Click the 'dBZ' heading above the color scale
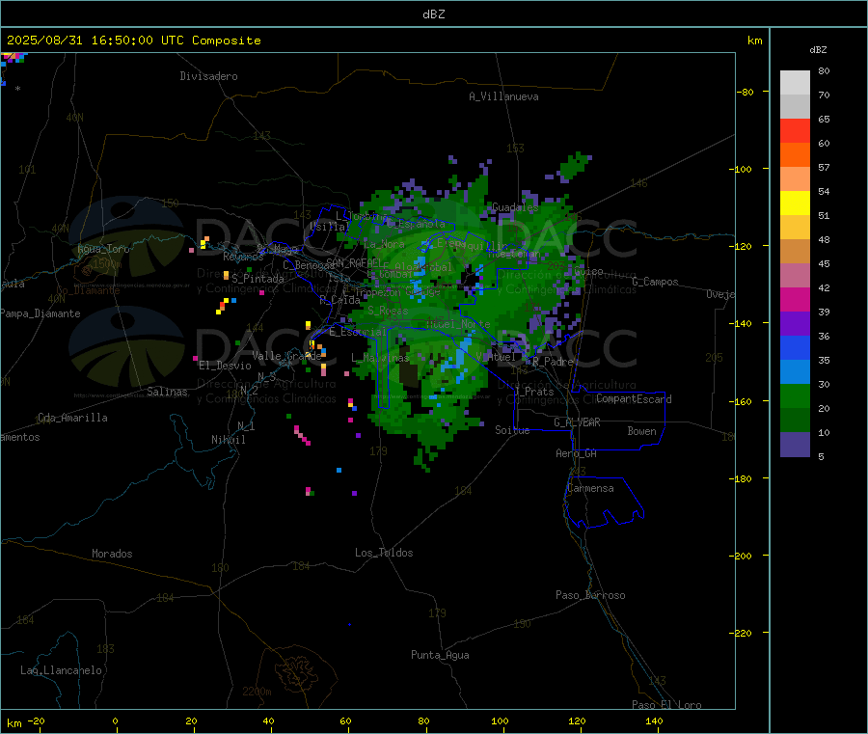 pos(818,50)
